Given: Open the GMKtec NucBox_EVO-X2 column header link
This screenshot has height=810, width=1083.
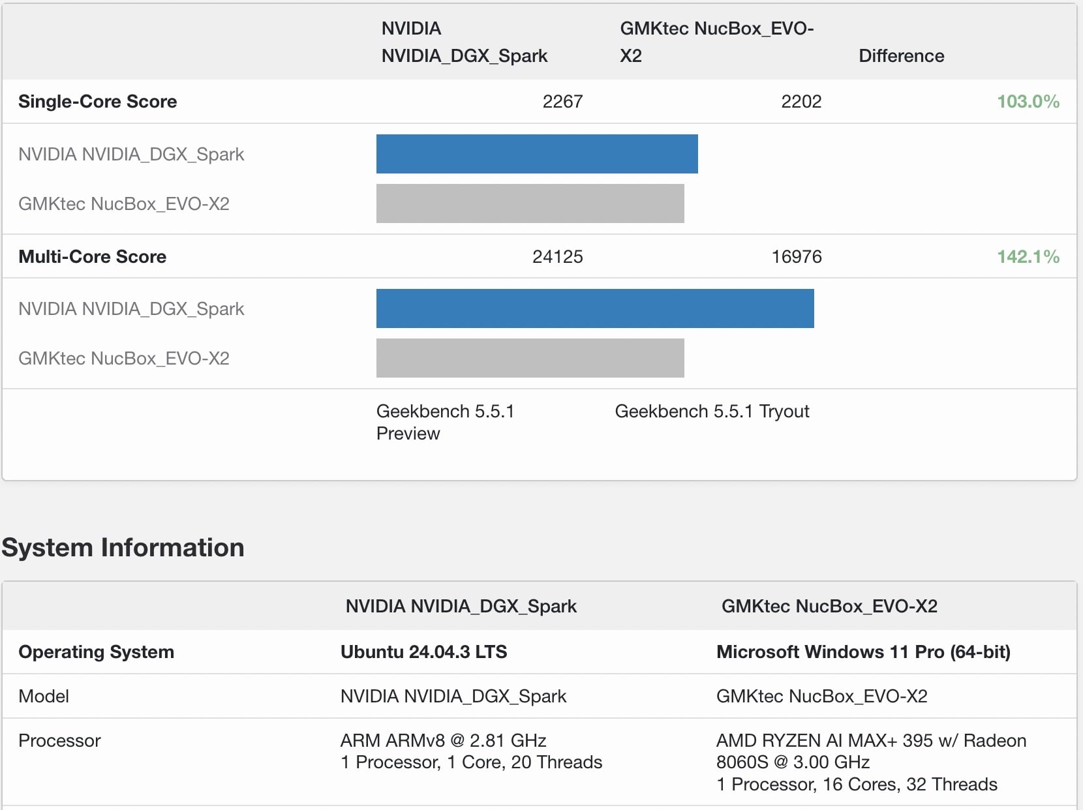Looking at the screenshot, I should [716, 42].
